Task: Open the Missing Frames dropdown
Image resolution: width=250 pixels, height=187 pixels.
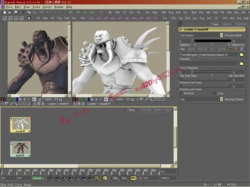Action: coord(222,99)
